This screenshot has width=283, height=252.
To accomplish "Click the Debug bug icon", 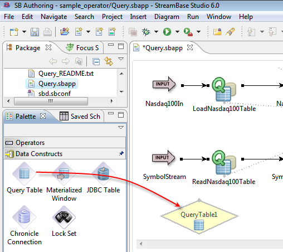I will [x=146, y=32].
